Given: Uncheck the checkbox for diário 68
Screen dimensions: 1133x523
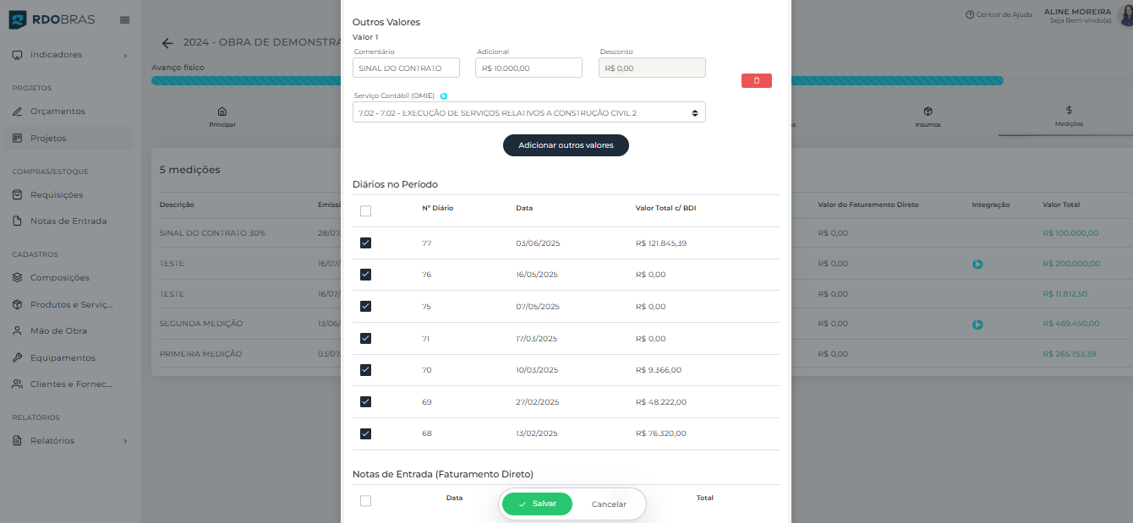Looking at the screenshot, I should (365, 433).
